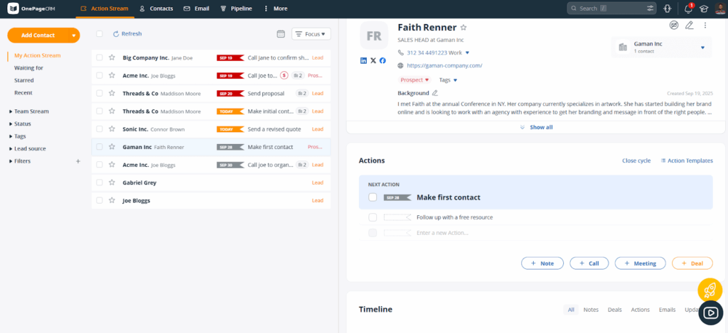This screenshot has width=728, height=333.
Task: Toggle the select-all contacts checkbox
Action: (x=100, y=34)
